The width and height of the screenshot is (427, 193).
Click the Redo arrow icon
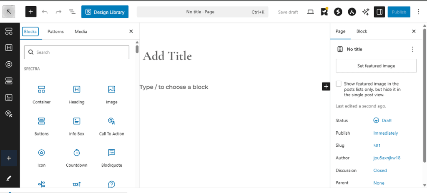(x=58, y=12)
